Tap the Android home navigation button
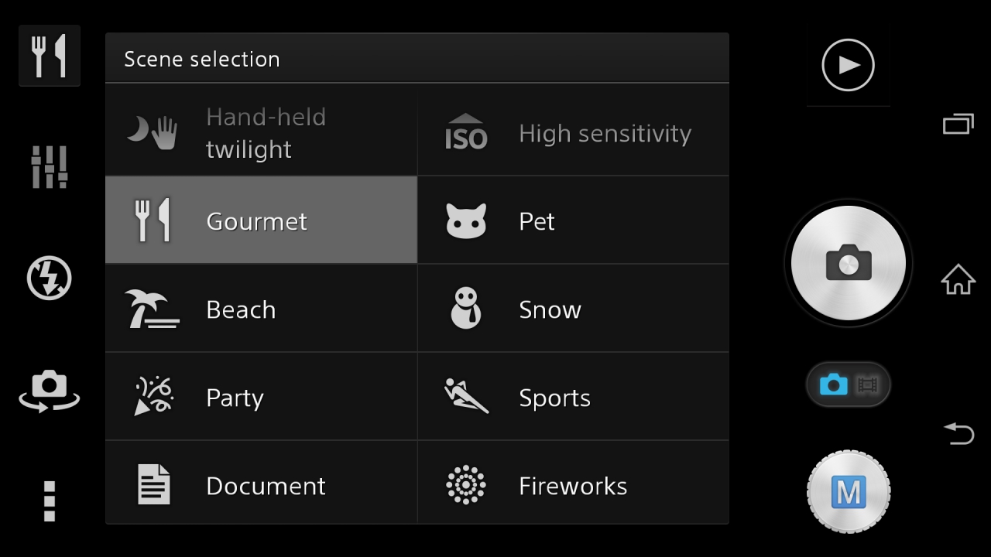Viewport: 991px width, 557px height. (x=958, y=279)
